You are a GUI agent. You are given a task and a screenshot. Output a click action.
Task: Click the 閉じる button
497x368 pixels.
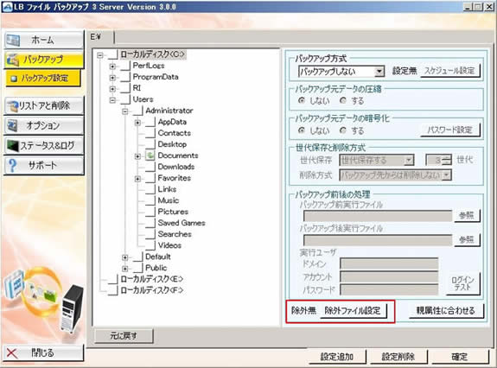[x=44, y=352]
